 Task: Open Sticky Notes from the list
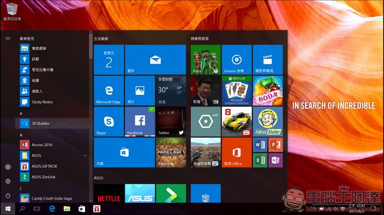(x=53, y=102)
